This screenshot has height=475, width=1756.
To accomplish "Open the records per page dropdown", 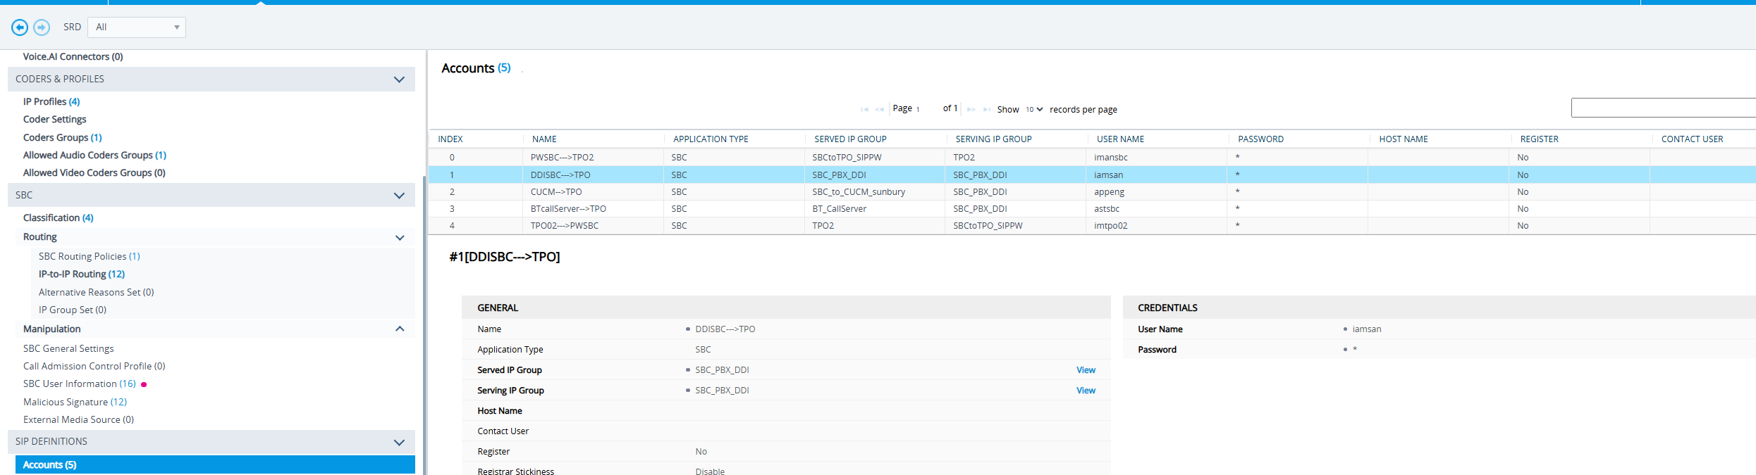I will click(x=1034, y=109).
